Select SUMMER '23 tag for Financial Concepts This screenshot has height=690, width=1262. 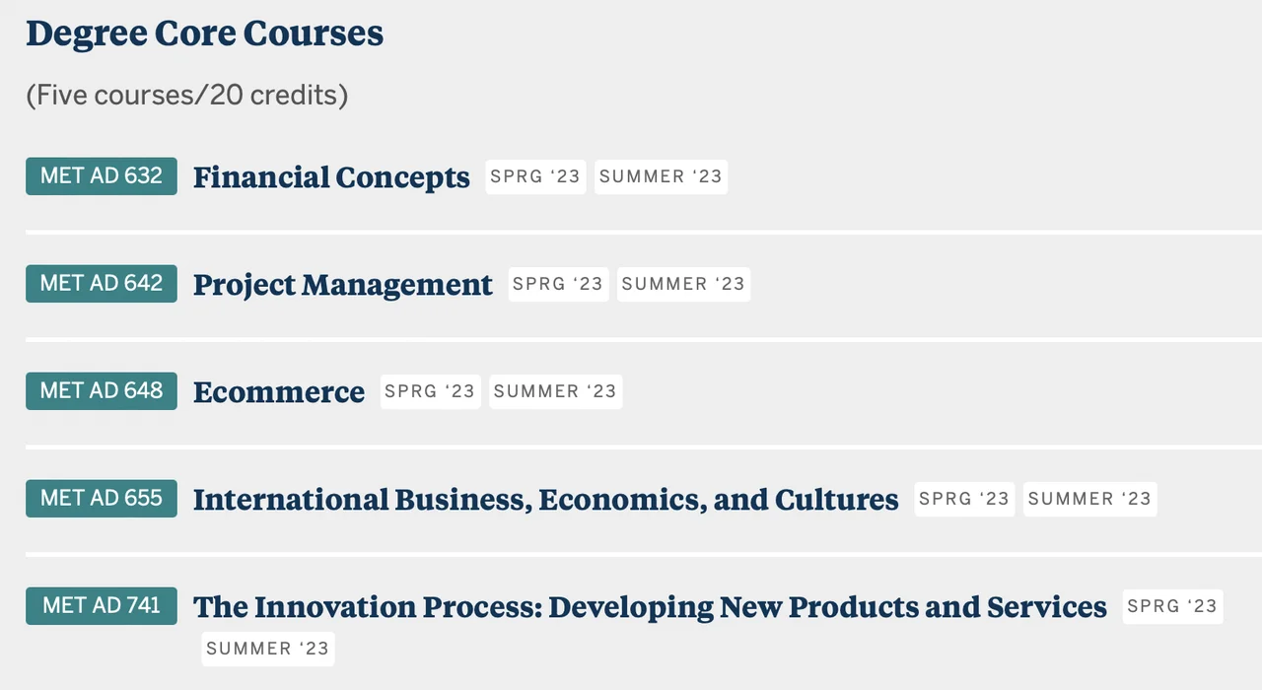coord(661,177)
